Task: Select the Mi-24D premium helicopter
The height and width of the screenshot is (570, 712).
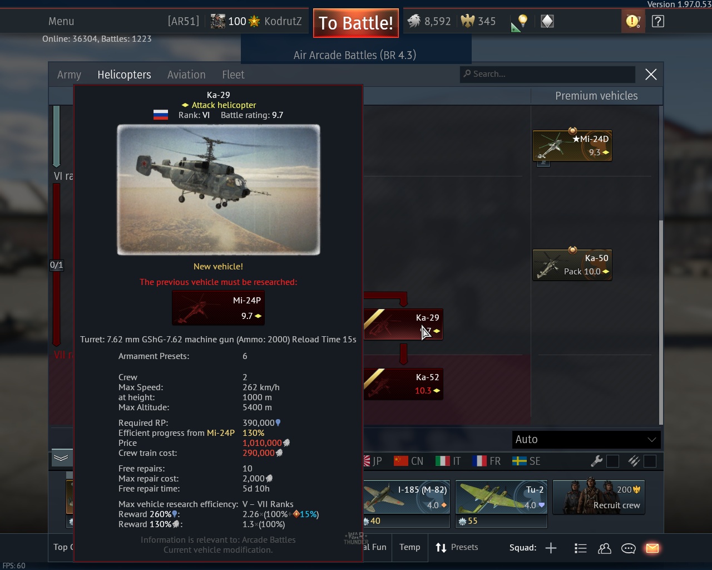Action: click(x=572, y=146)
